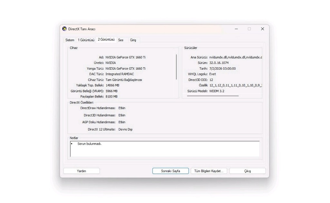Viewport: 330px width, 203px height.
Task: Switch to the Sistem tab
Action: coord(70,40)
